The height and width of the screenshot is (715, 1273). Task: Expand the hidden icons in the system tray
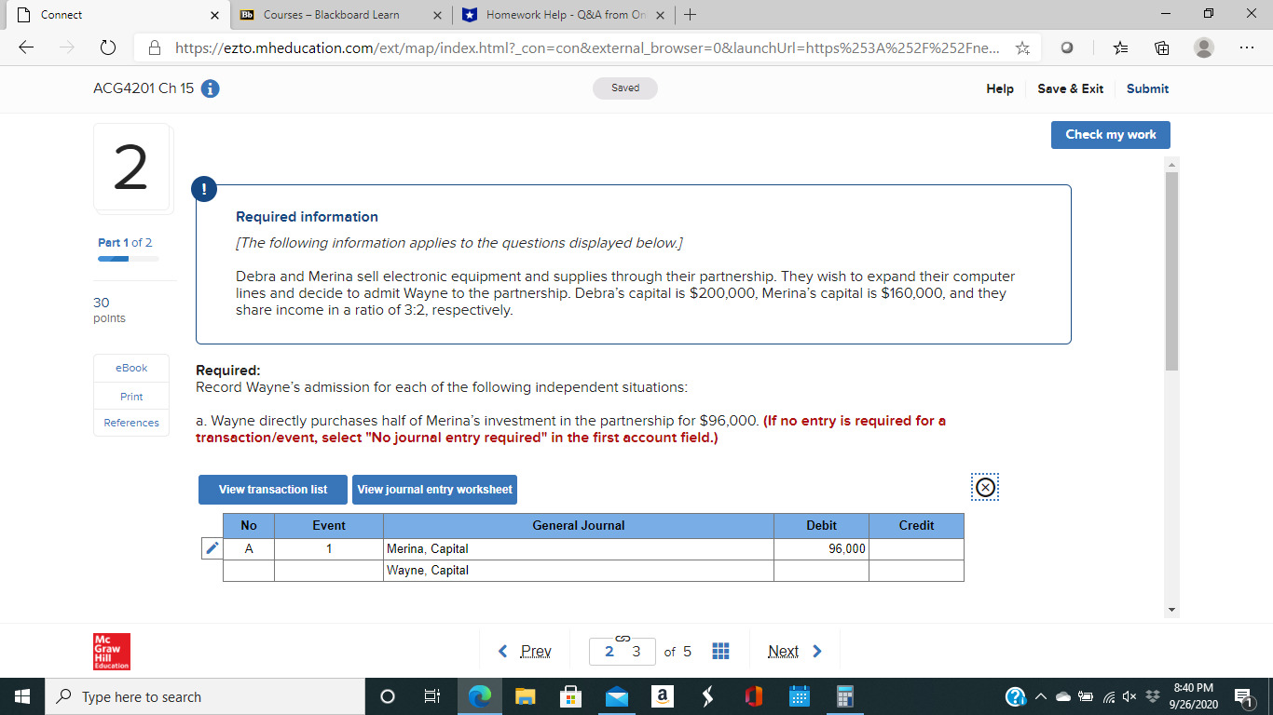pyautogui.click(x=1041, y=696)
